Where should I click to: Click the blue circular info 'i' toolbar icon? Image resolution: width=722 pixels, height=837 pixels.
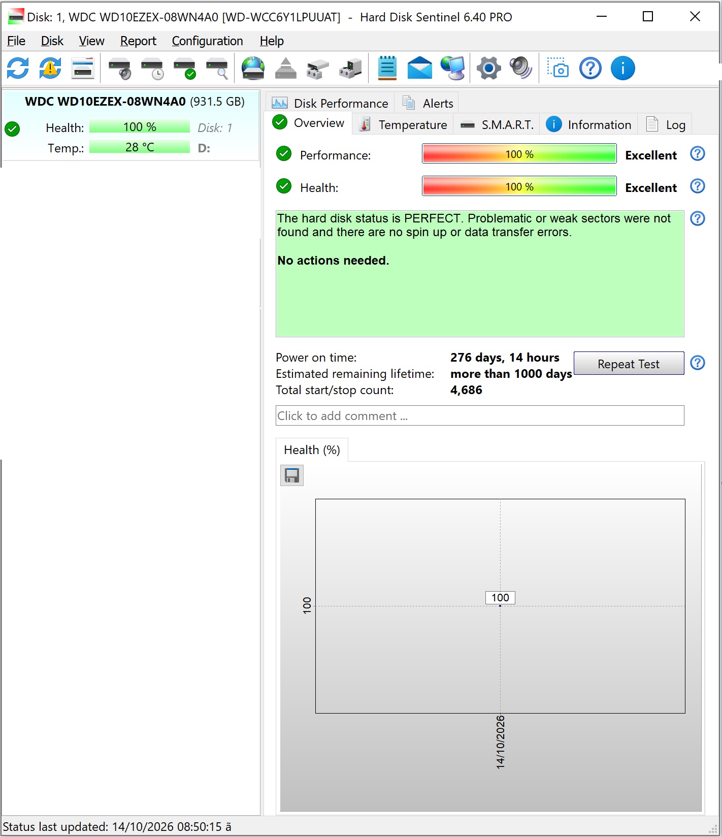tap(623, 68)
